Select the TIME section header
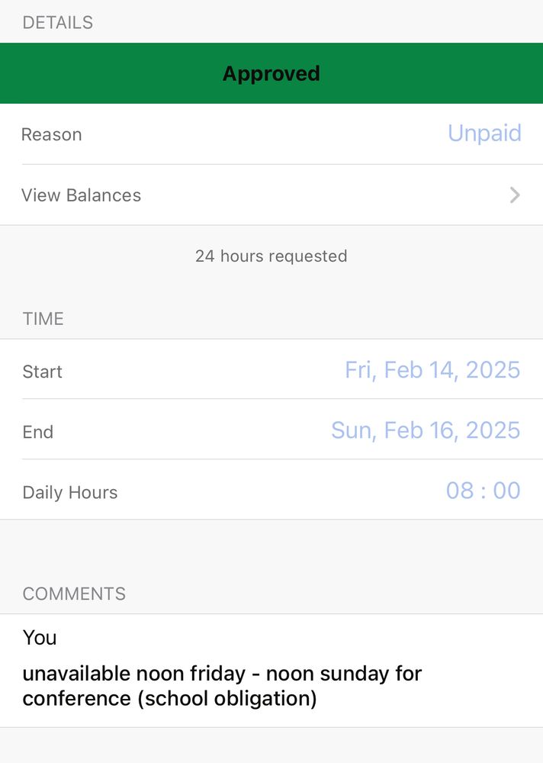543x763 pixels. pos(43,319)
